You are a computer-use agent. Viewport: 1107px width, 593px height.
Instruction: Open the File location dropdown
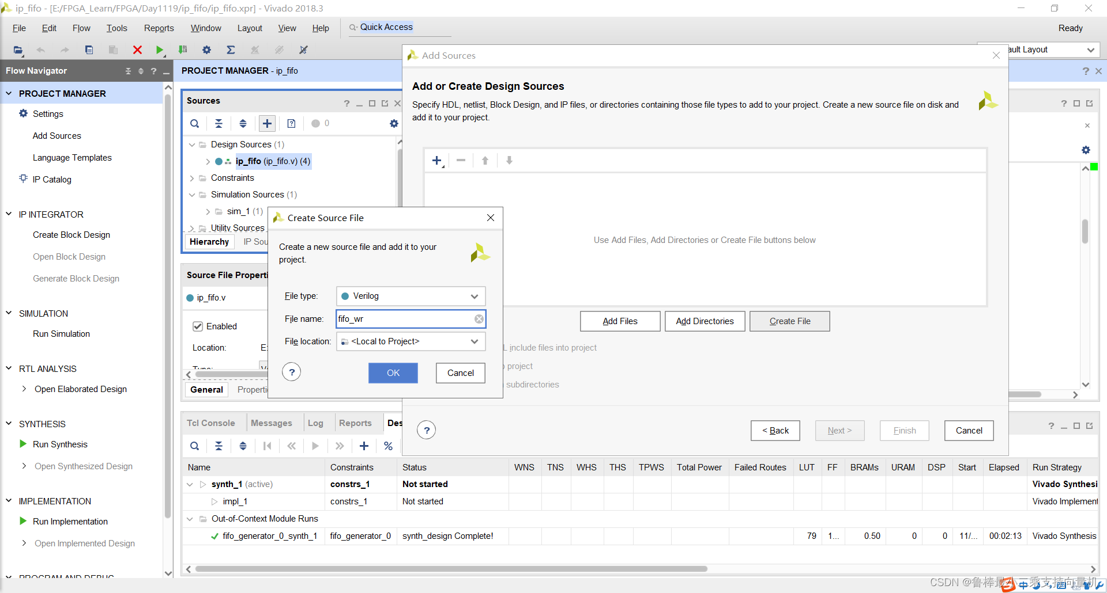(x=411, y=341)
